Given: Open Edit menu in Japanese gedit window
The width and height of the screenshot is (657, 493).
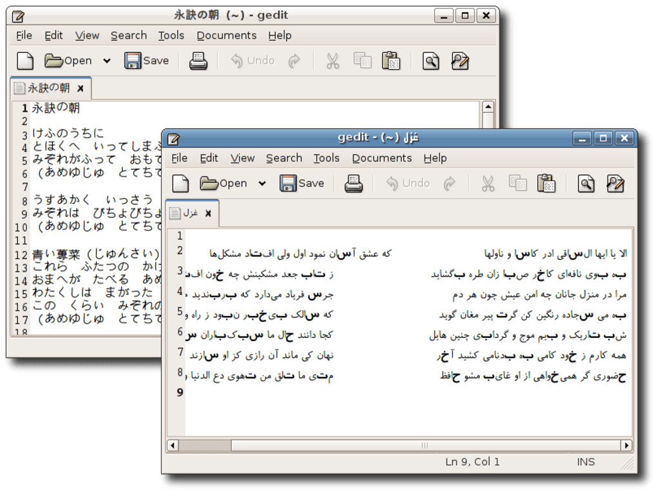Looking at the screenshot, I should click(53, 35).
